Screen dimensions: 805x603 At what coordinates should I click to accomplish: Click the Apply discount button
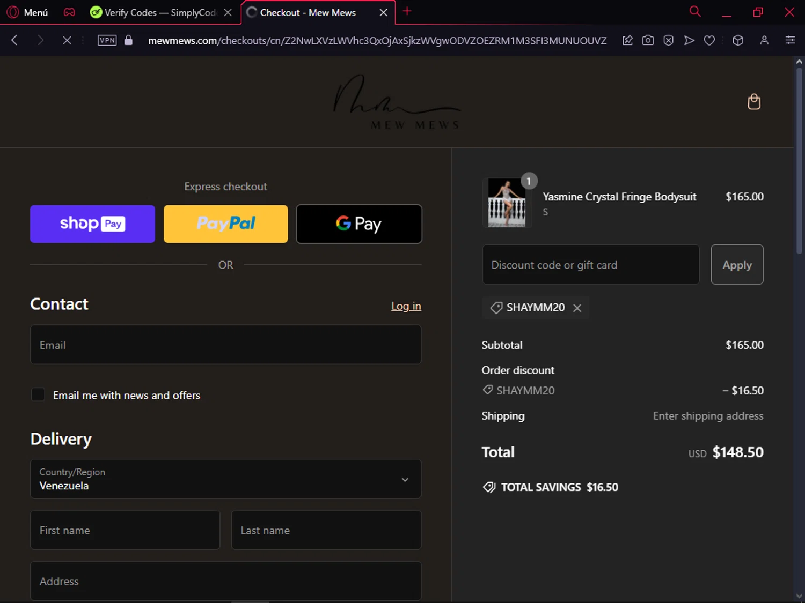737,265
